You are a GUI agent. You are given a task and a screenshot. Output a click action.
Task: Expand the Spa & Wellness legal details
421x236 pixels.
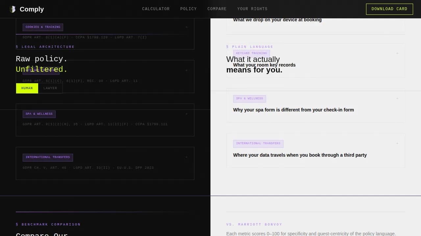186,114
